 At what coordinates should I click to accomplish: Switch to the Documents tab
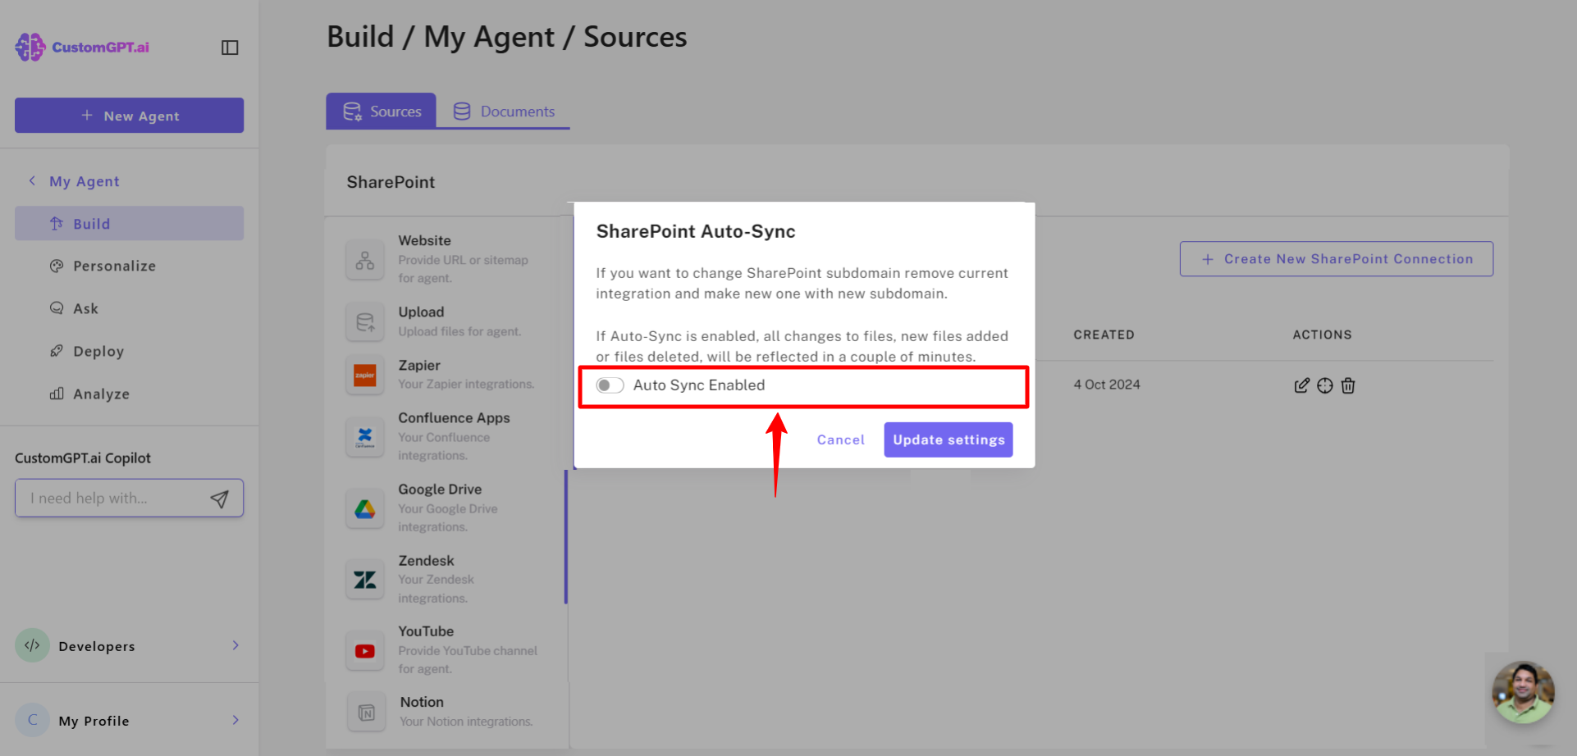[x=504, y=112]
